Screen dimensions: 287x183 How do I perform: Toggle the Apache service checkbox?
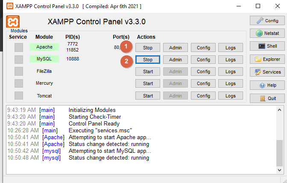click(x=19, y=47)
